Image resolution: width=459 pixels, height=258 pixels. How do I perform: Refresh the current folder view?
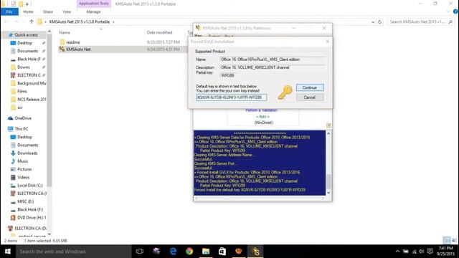[379, 21]
